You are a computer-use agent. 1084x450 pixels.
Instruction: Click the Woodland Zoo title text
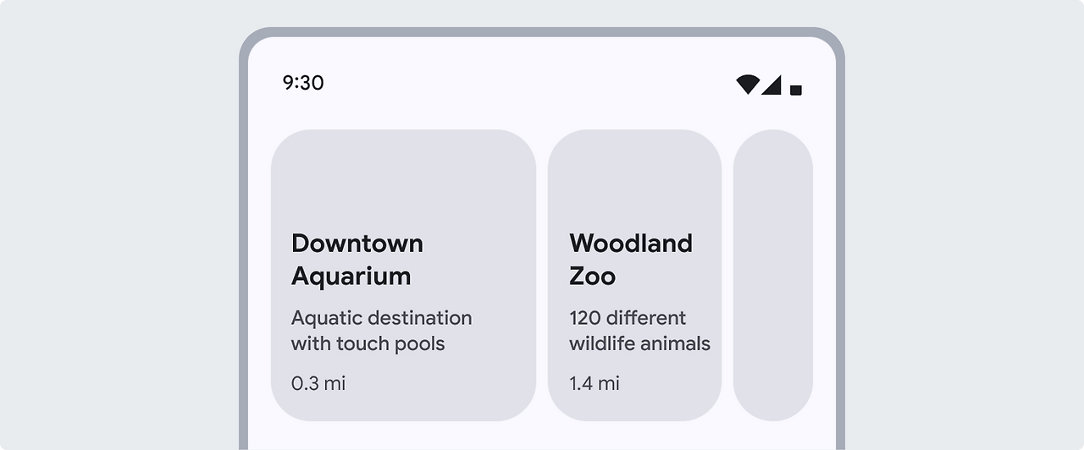(631, 259)
